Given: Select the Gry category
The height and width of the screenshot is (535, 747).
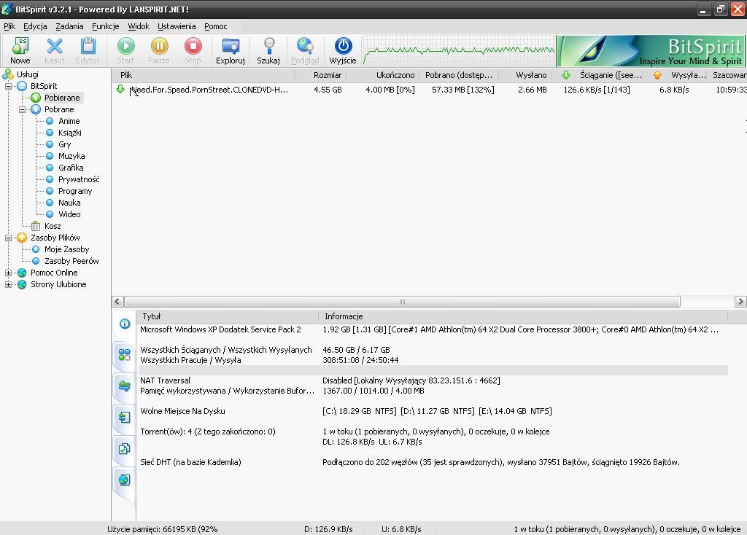Looking at the screenshot, I should coord(65,144).
